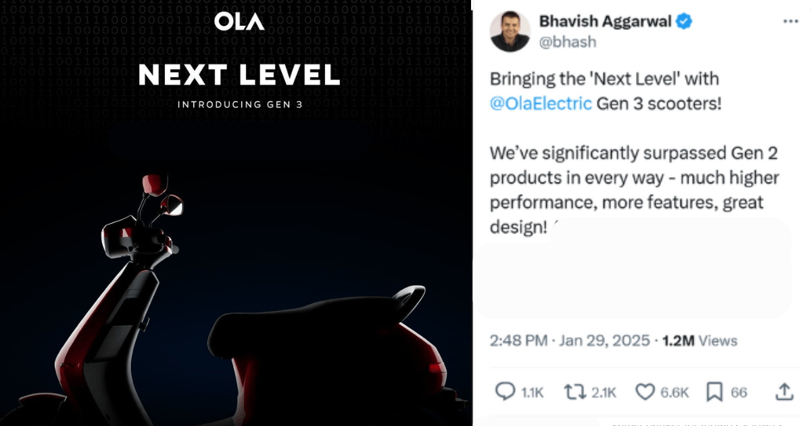The height and width of the screenshot is (426, 811).
Task: Open Bhavish Aggarwal's profile picture
Action: (510, 31)
